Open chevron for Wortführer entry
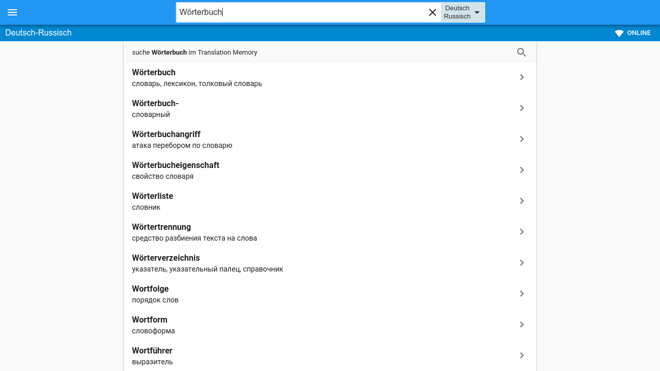 pos(522,356)
